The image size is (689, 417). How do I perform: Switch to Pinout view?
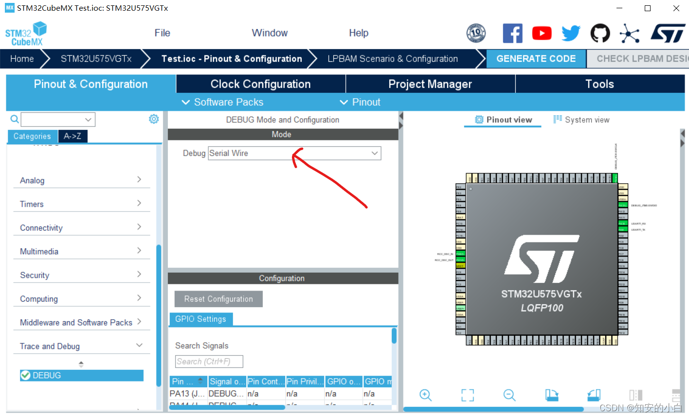coord(502,120)
